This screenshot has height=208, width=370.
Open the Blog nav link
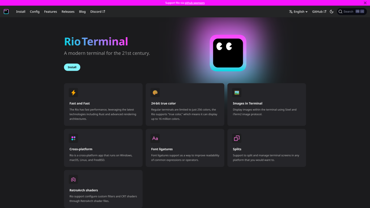tap(82, 12)
